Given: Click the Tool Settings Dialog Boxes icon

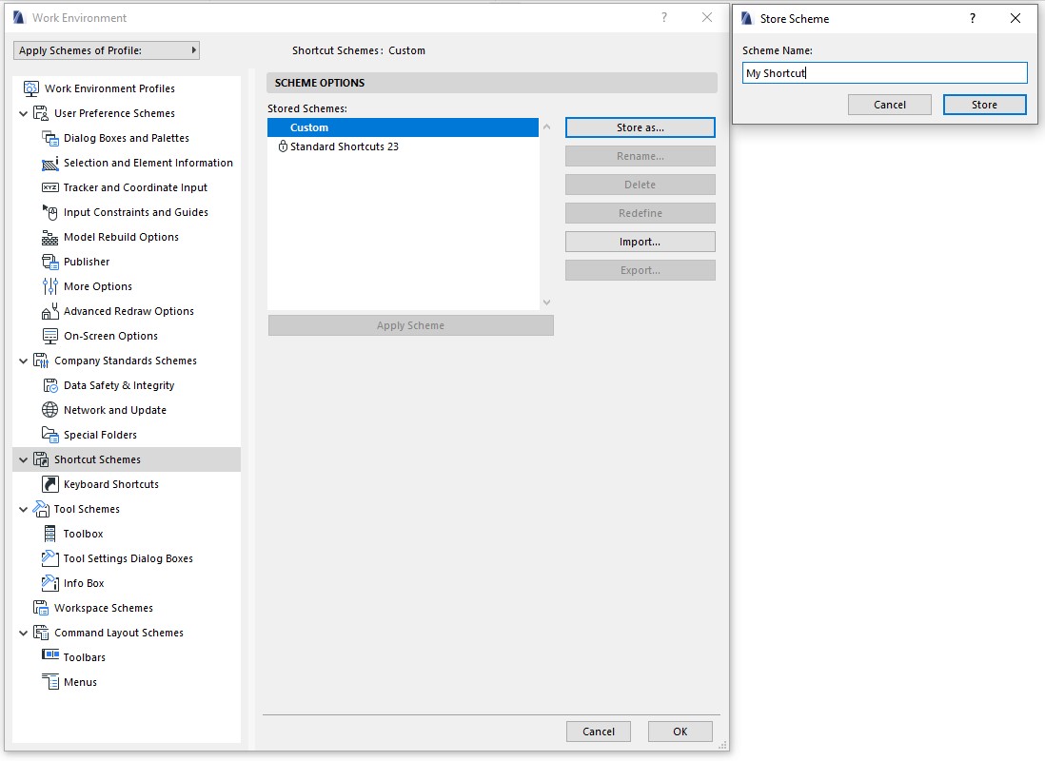Looking at the screenshot, I should [50, 558].
